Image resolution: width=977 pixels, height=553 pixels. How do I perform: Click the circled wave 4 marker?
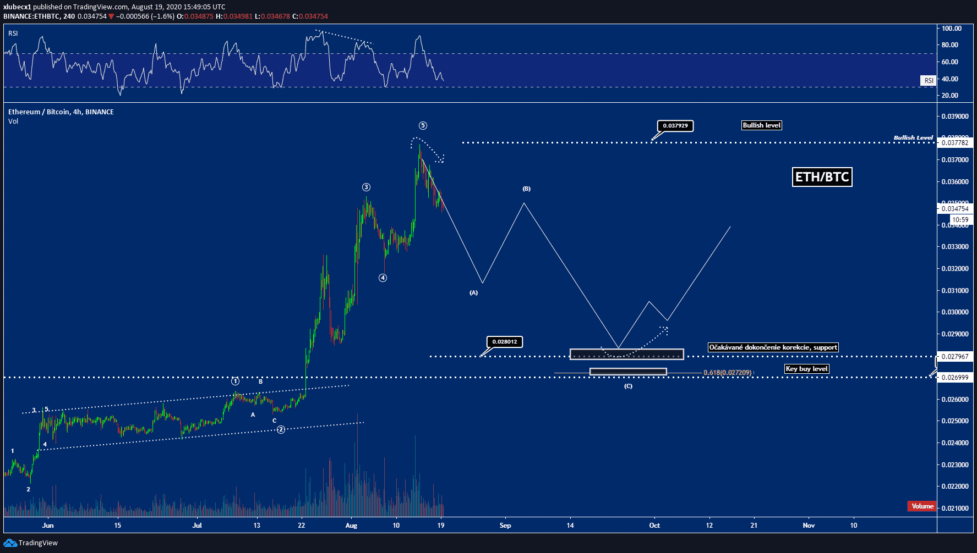click(383, 278)
